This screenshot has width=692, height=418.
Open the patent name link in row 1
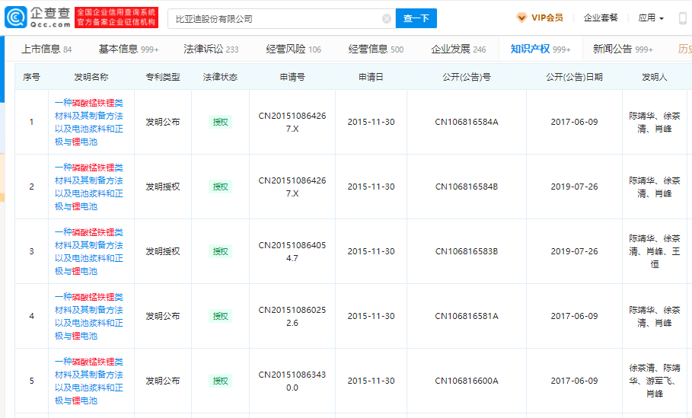coord(88,122)
